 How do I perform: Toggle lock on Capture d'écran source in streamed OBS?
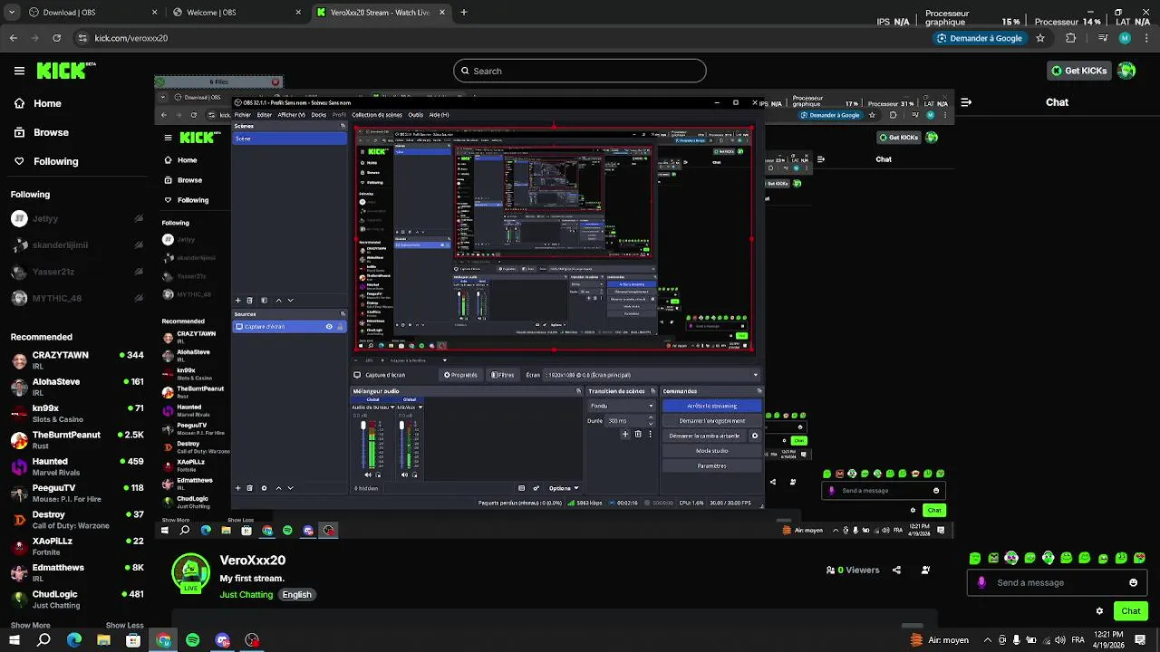[341, 327]
